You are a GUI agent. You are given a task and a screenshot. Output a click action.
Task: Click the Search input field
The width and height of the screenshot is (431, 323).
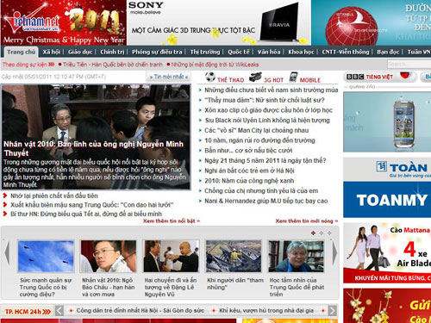(409, 64)
